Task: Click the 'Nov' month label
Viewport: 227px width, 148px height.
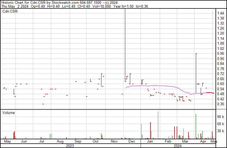Action: coord(114,141)
